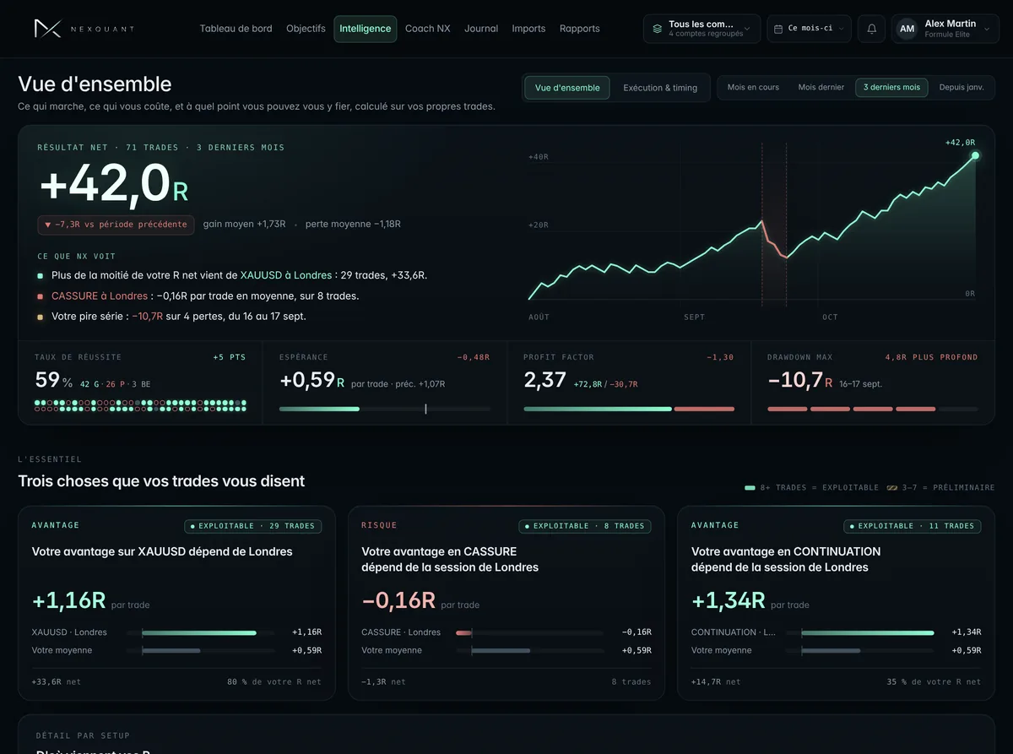Select the 3 derniers mois period
1013x754 pixels.
click(x=891, y=88)
